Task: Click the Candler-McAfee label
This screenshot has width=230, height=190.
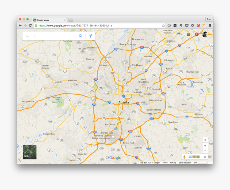Action: (154, 110)
